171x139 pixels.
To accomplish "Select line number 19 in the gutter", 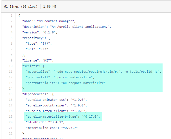I will [10, 117].
